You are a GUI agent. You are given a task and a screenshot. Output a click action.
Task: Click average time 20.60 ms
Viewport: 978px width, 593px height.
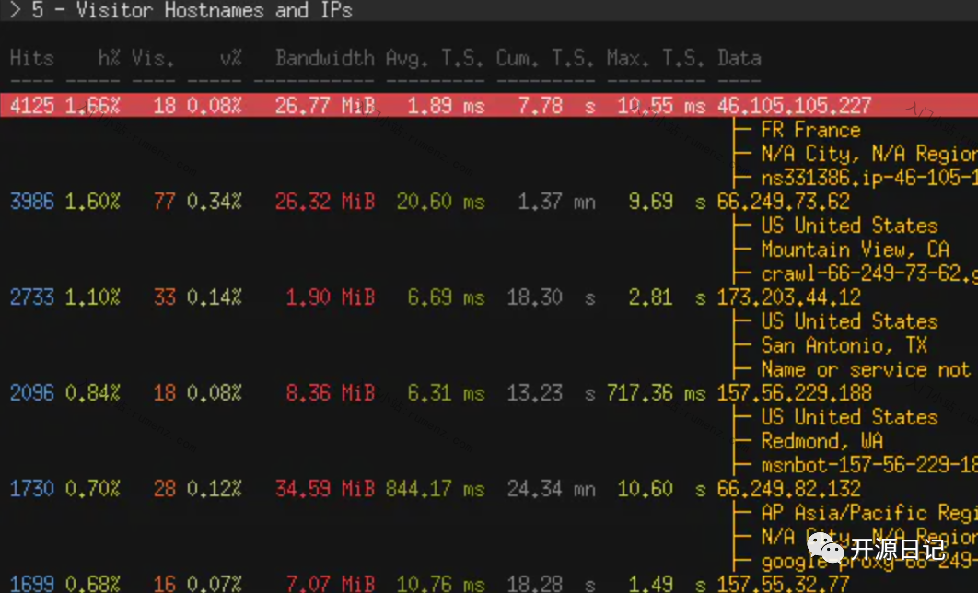(440, 202)
